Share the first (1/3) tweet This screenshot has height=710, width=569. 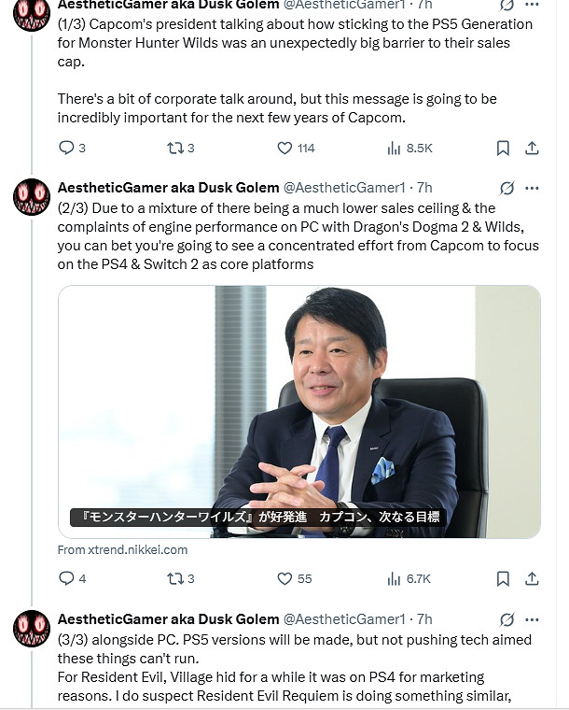(532, 148)
